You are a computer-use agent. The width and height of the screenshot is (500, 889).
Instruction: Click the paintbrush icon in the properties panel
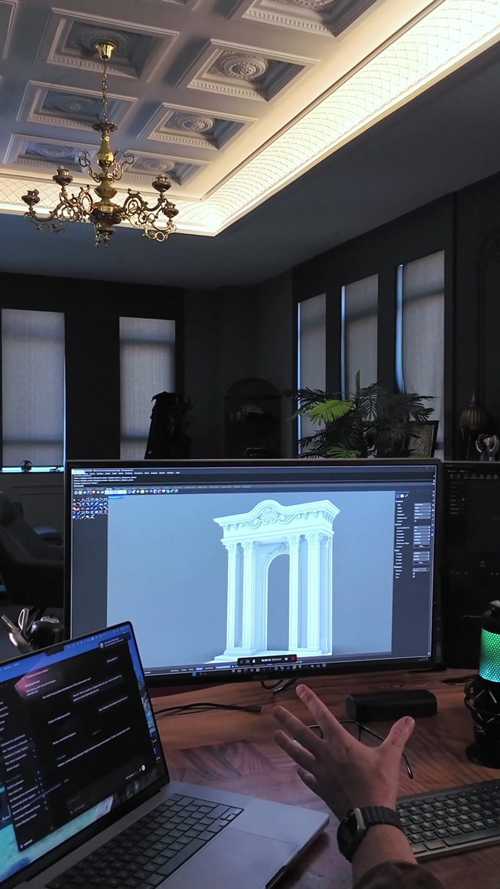pos(407,496)
